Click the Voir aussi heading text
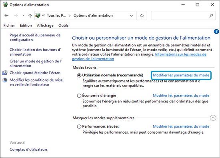Screen dimensions: 220x158 pos(18,142)
